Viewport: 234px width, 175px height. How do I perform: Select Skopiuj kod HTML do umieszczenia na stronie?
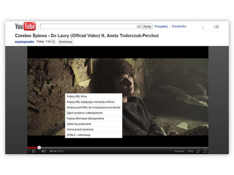(94, 108)
